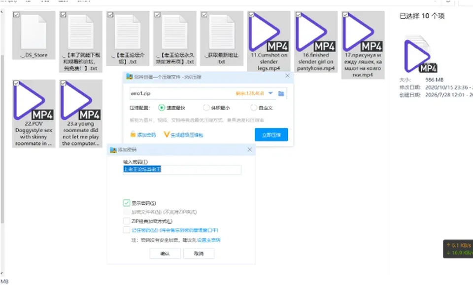This screenshot has width=473, height=285.
Task: Click the MP4 icon of file 22.POV
Action: point(34,101)
